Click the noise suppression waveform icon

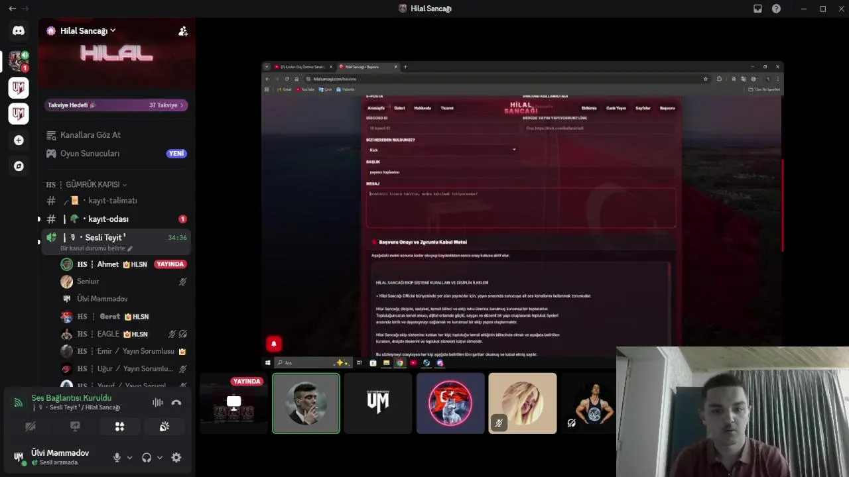[x=158, y=402]
